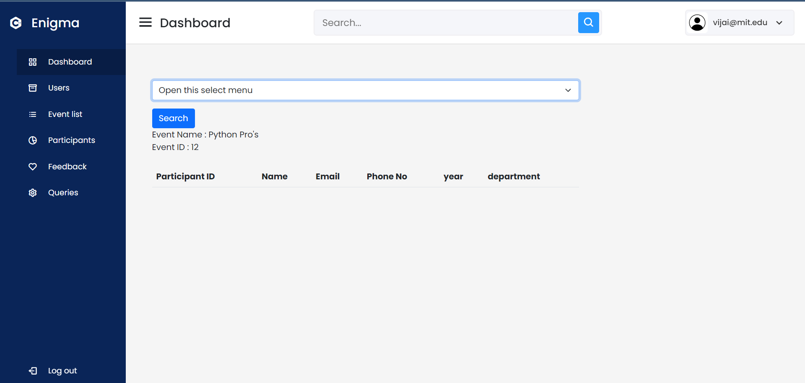
Task: Click the Users icon in sidebar
Action: tap(33, 88)
